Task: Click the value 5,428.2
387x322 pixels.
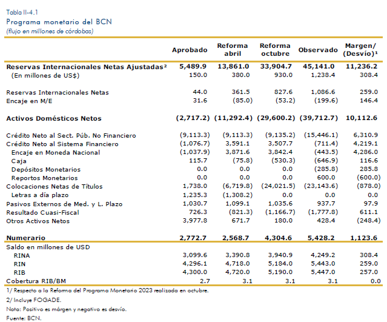Action: pos(321,238)
